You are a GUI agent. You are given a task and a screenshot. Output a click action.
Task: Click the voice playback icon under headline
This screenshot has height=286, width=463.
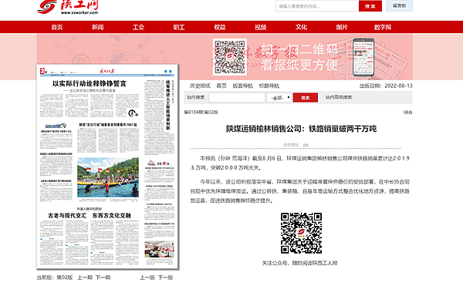(x=306, y=145)
